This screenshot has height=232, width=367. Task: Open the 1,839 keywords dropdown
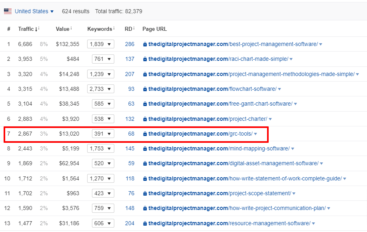[101, 44]
